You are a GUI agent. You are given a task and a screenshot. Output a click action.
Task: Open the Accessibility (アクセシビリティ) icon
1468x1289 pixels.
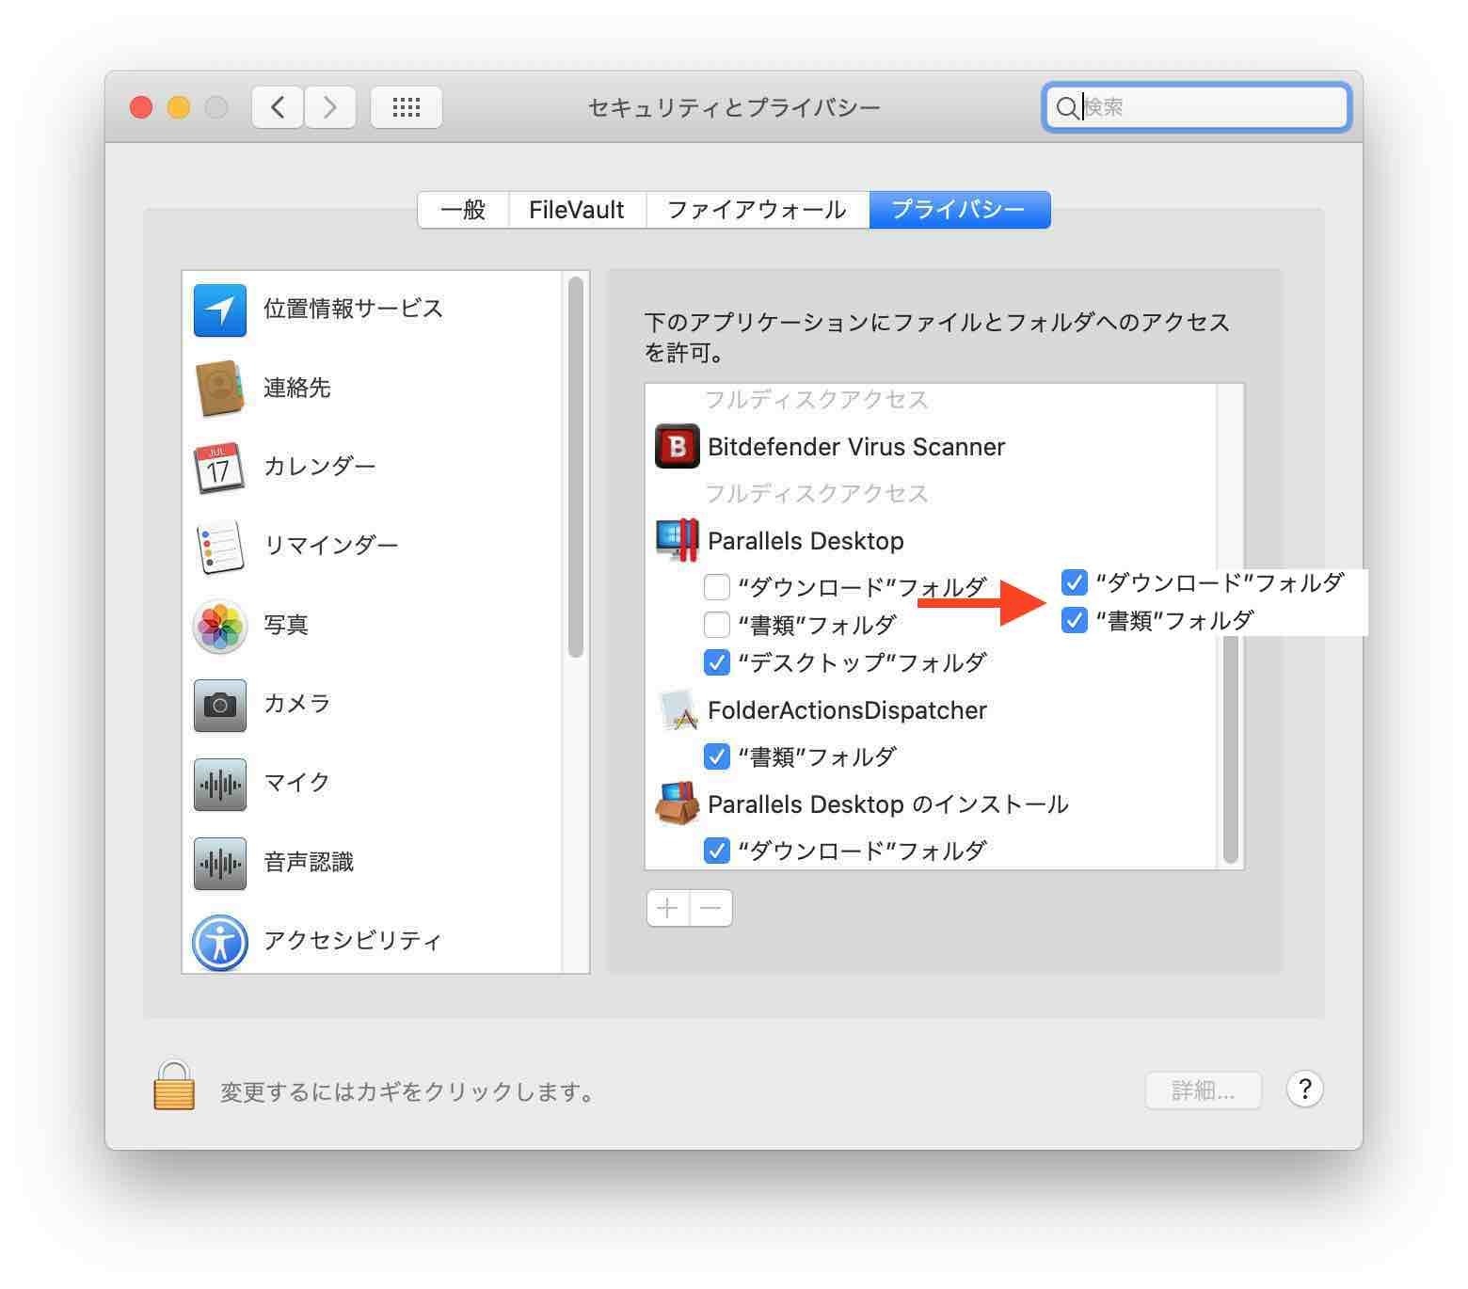pos(220,942)
